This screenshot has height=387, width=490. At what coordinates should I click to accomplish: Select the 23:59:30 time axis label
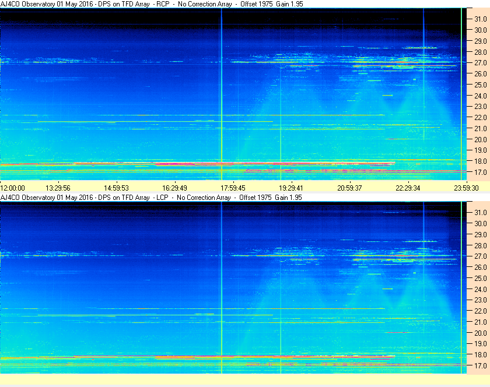[466, 188]
